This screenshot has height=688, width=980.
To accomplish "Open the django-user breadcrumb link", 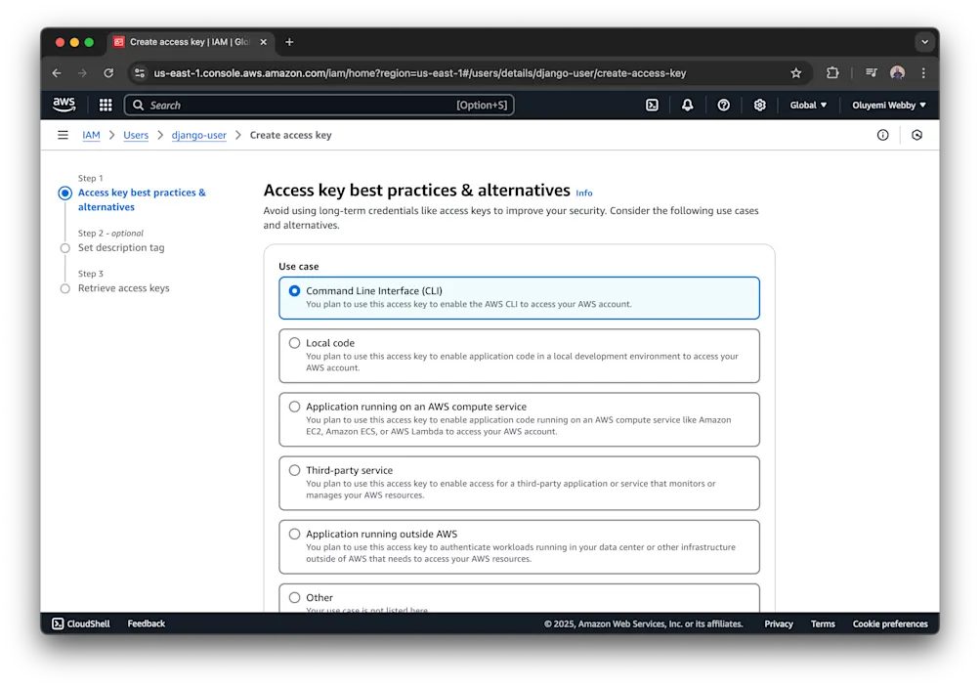I will point(198,135).
